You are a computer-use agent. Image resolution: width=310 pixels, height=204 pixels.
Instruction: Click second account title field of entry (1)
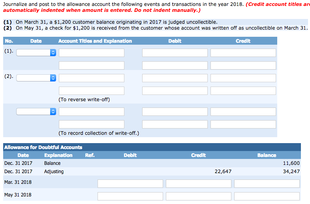point(92,65)
